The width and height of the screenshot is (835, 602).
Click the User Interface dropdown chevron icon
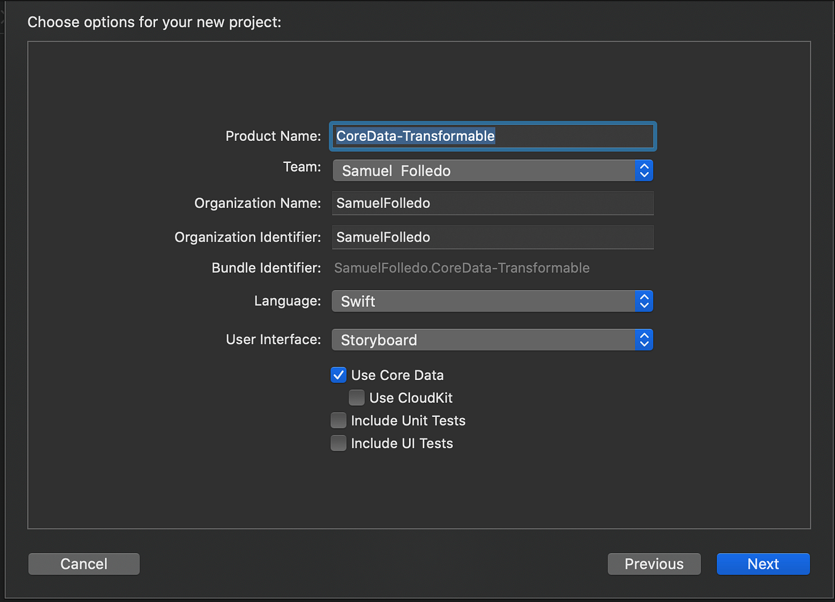pyautogui.click(x=644, y=339)
